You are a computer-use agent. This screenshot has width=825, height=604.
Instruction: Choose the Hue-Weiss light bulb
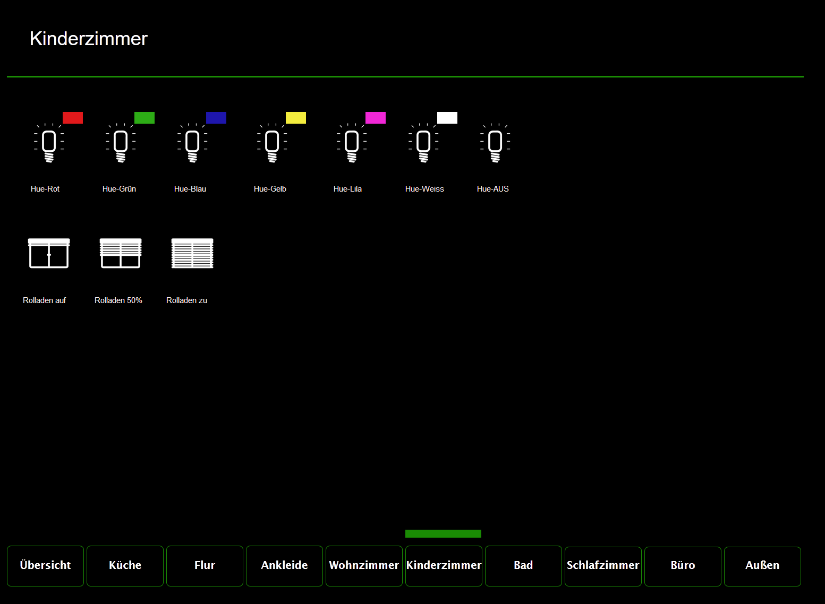(423, 143)
